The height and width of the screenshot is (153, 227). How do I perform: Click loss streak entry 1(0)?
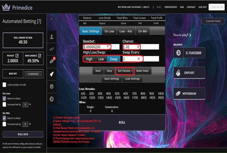click(x=83, y=93)
